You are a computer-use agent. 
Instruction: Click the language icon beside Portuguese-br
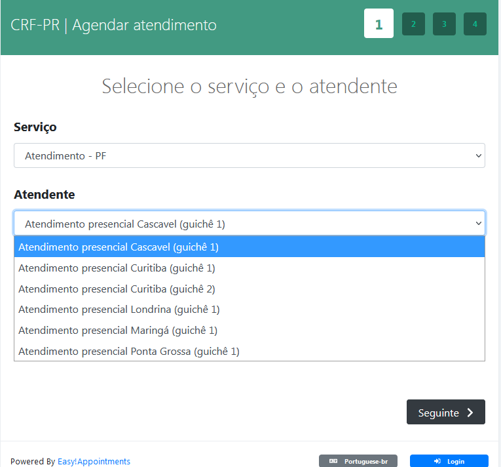click(x=333, y=461)
